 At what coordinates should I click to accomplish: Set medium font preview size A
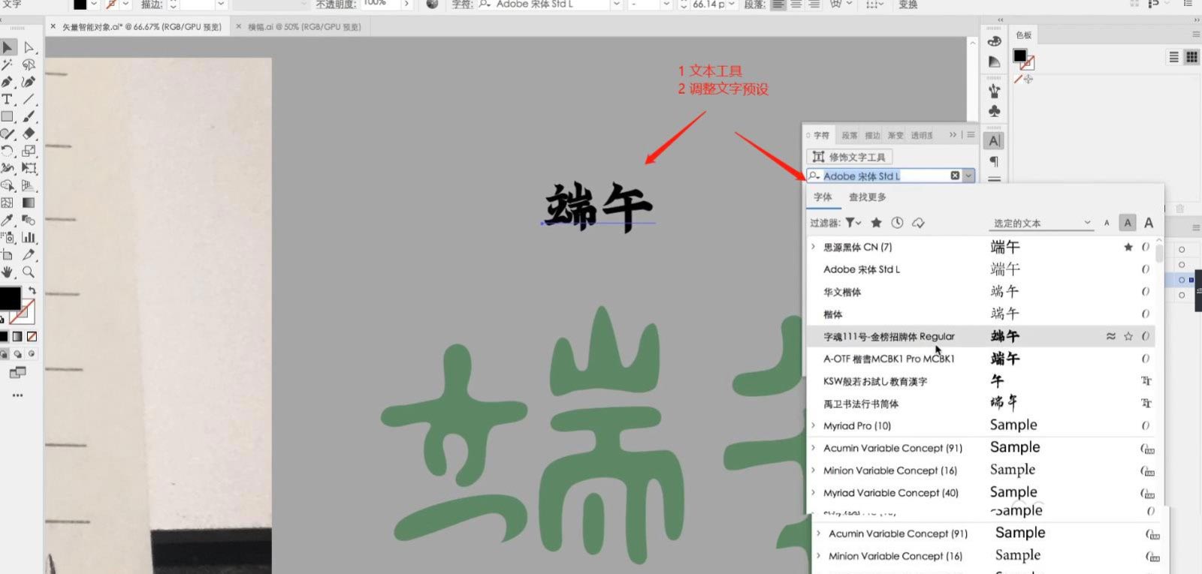pos(1127,223)
